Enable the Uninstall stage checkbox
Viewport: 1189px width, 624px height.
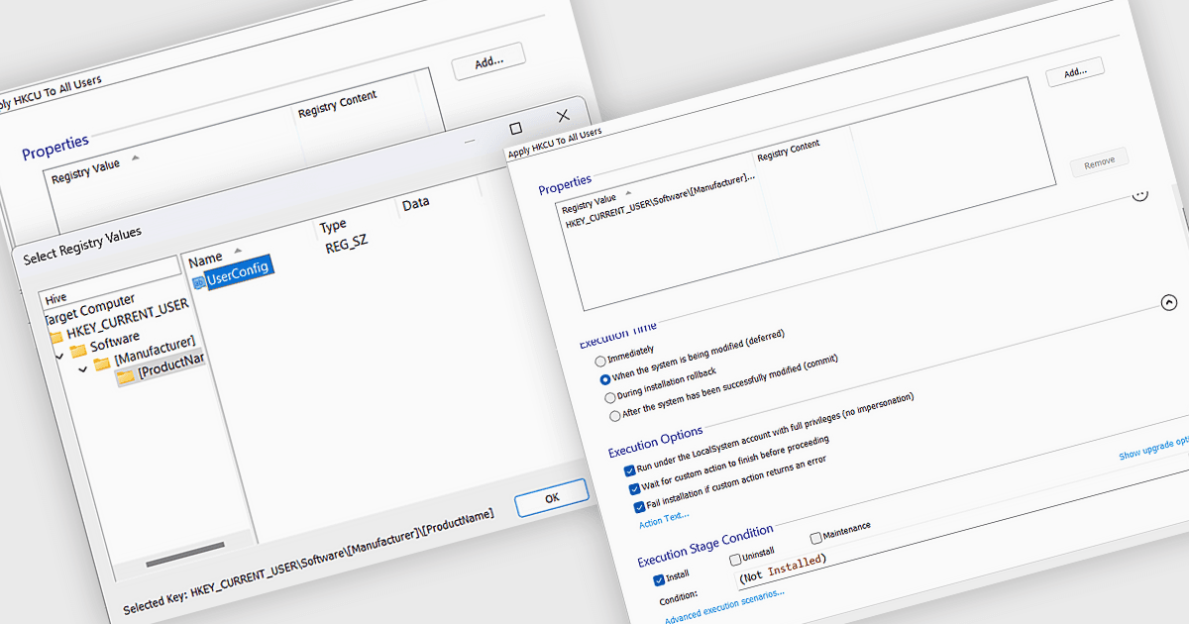[734, 559]
